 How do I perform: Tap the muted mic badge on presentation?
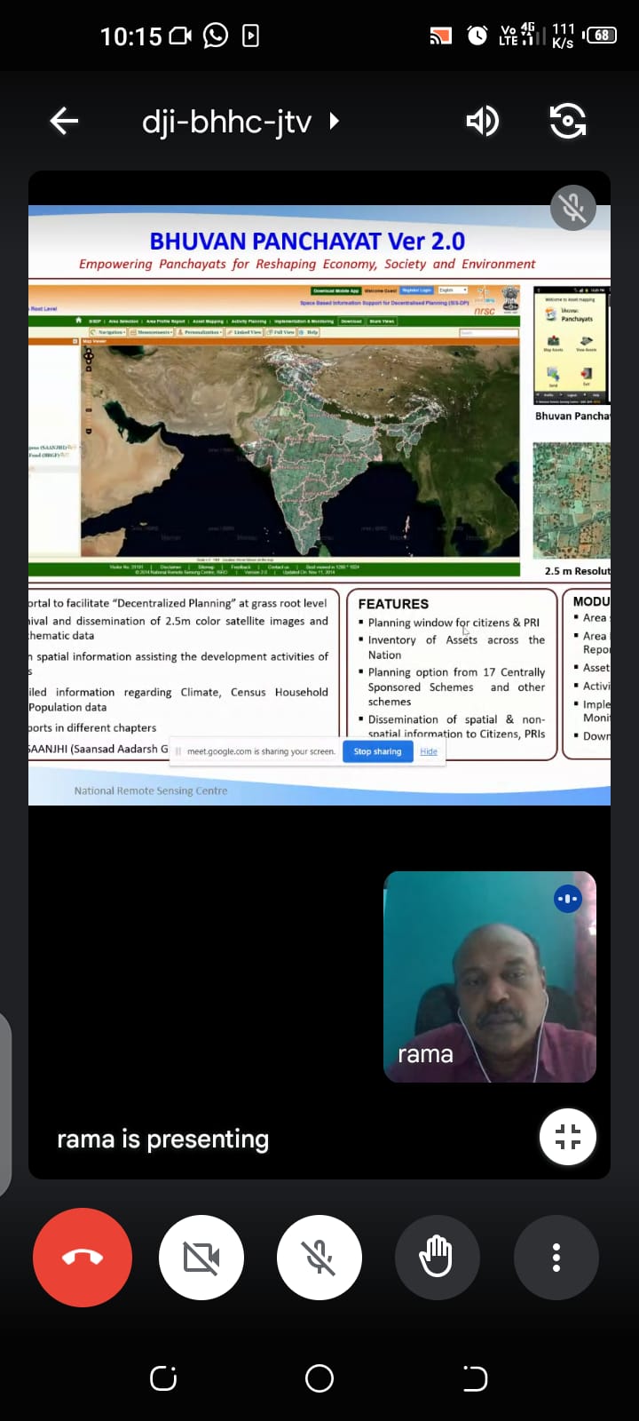click(572, 208)
